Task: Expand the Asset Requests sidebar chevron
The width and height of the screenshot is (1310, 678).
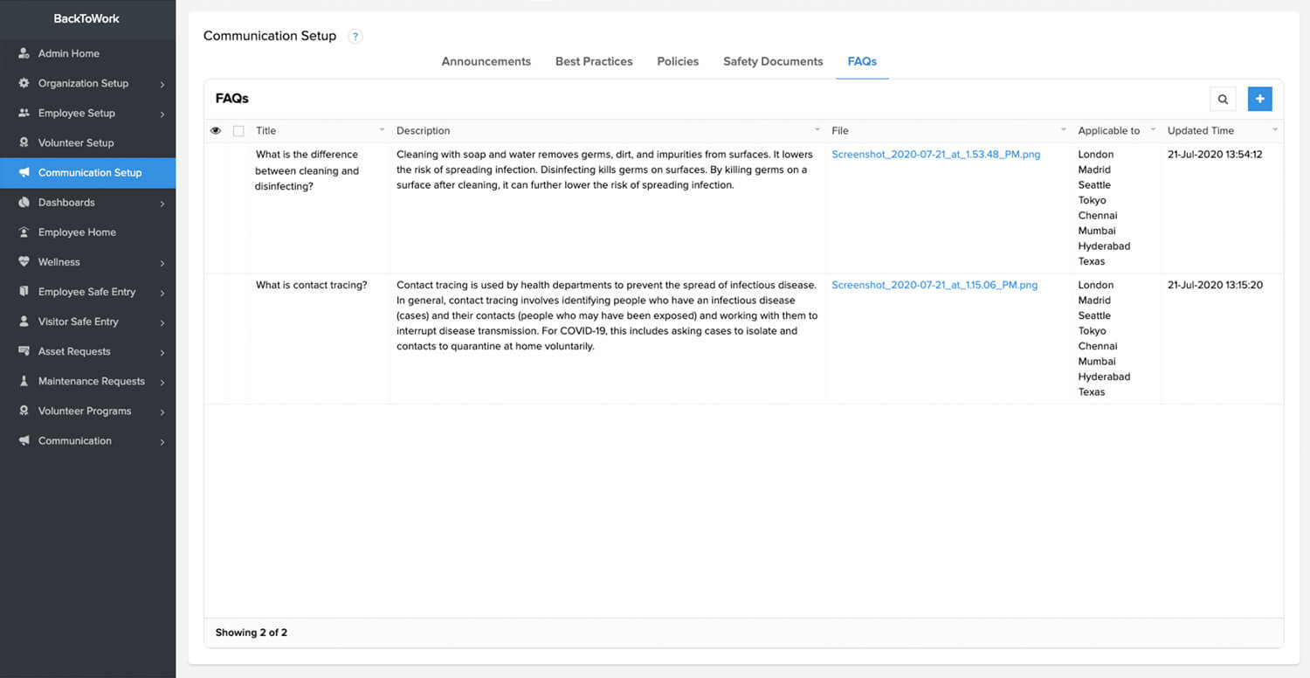Action: point(162,352)
